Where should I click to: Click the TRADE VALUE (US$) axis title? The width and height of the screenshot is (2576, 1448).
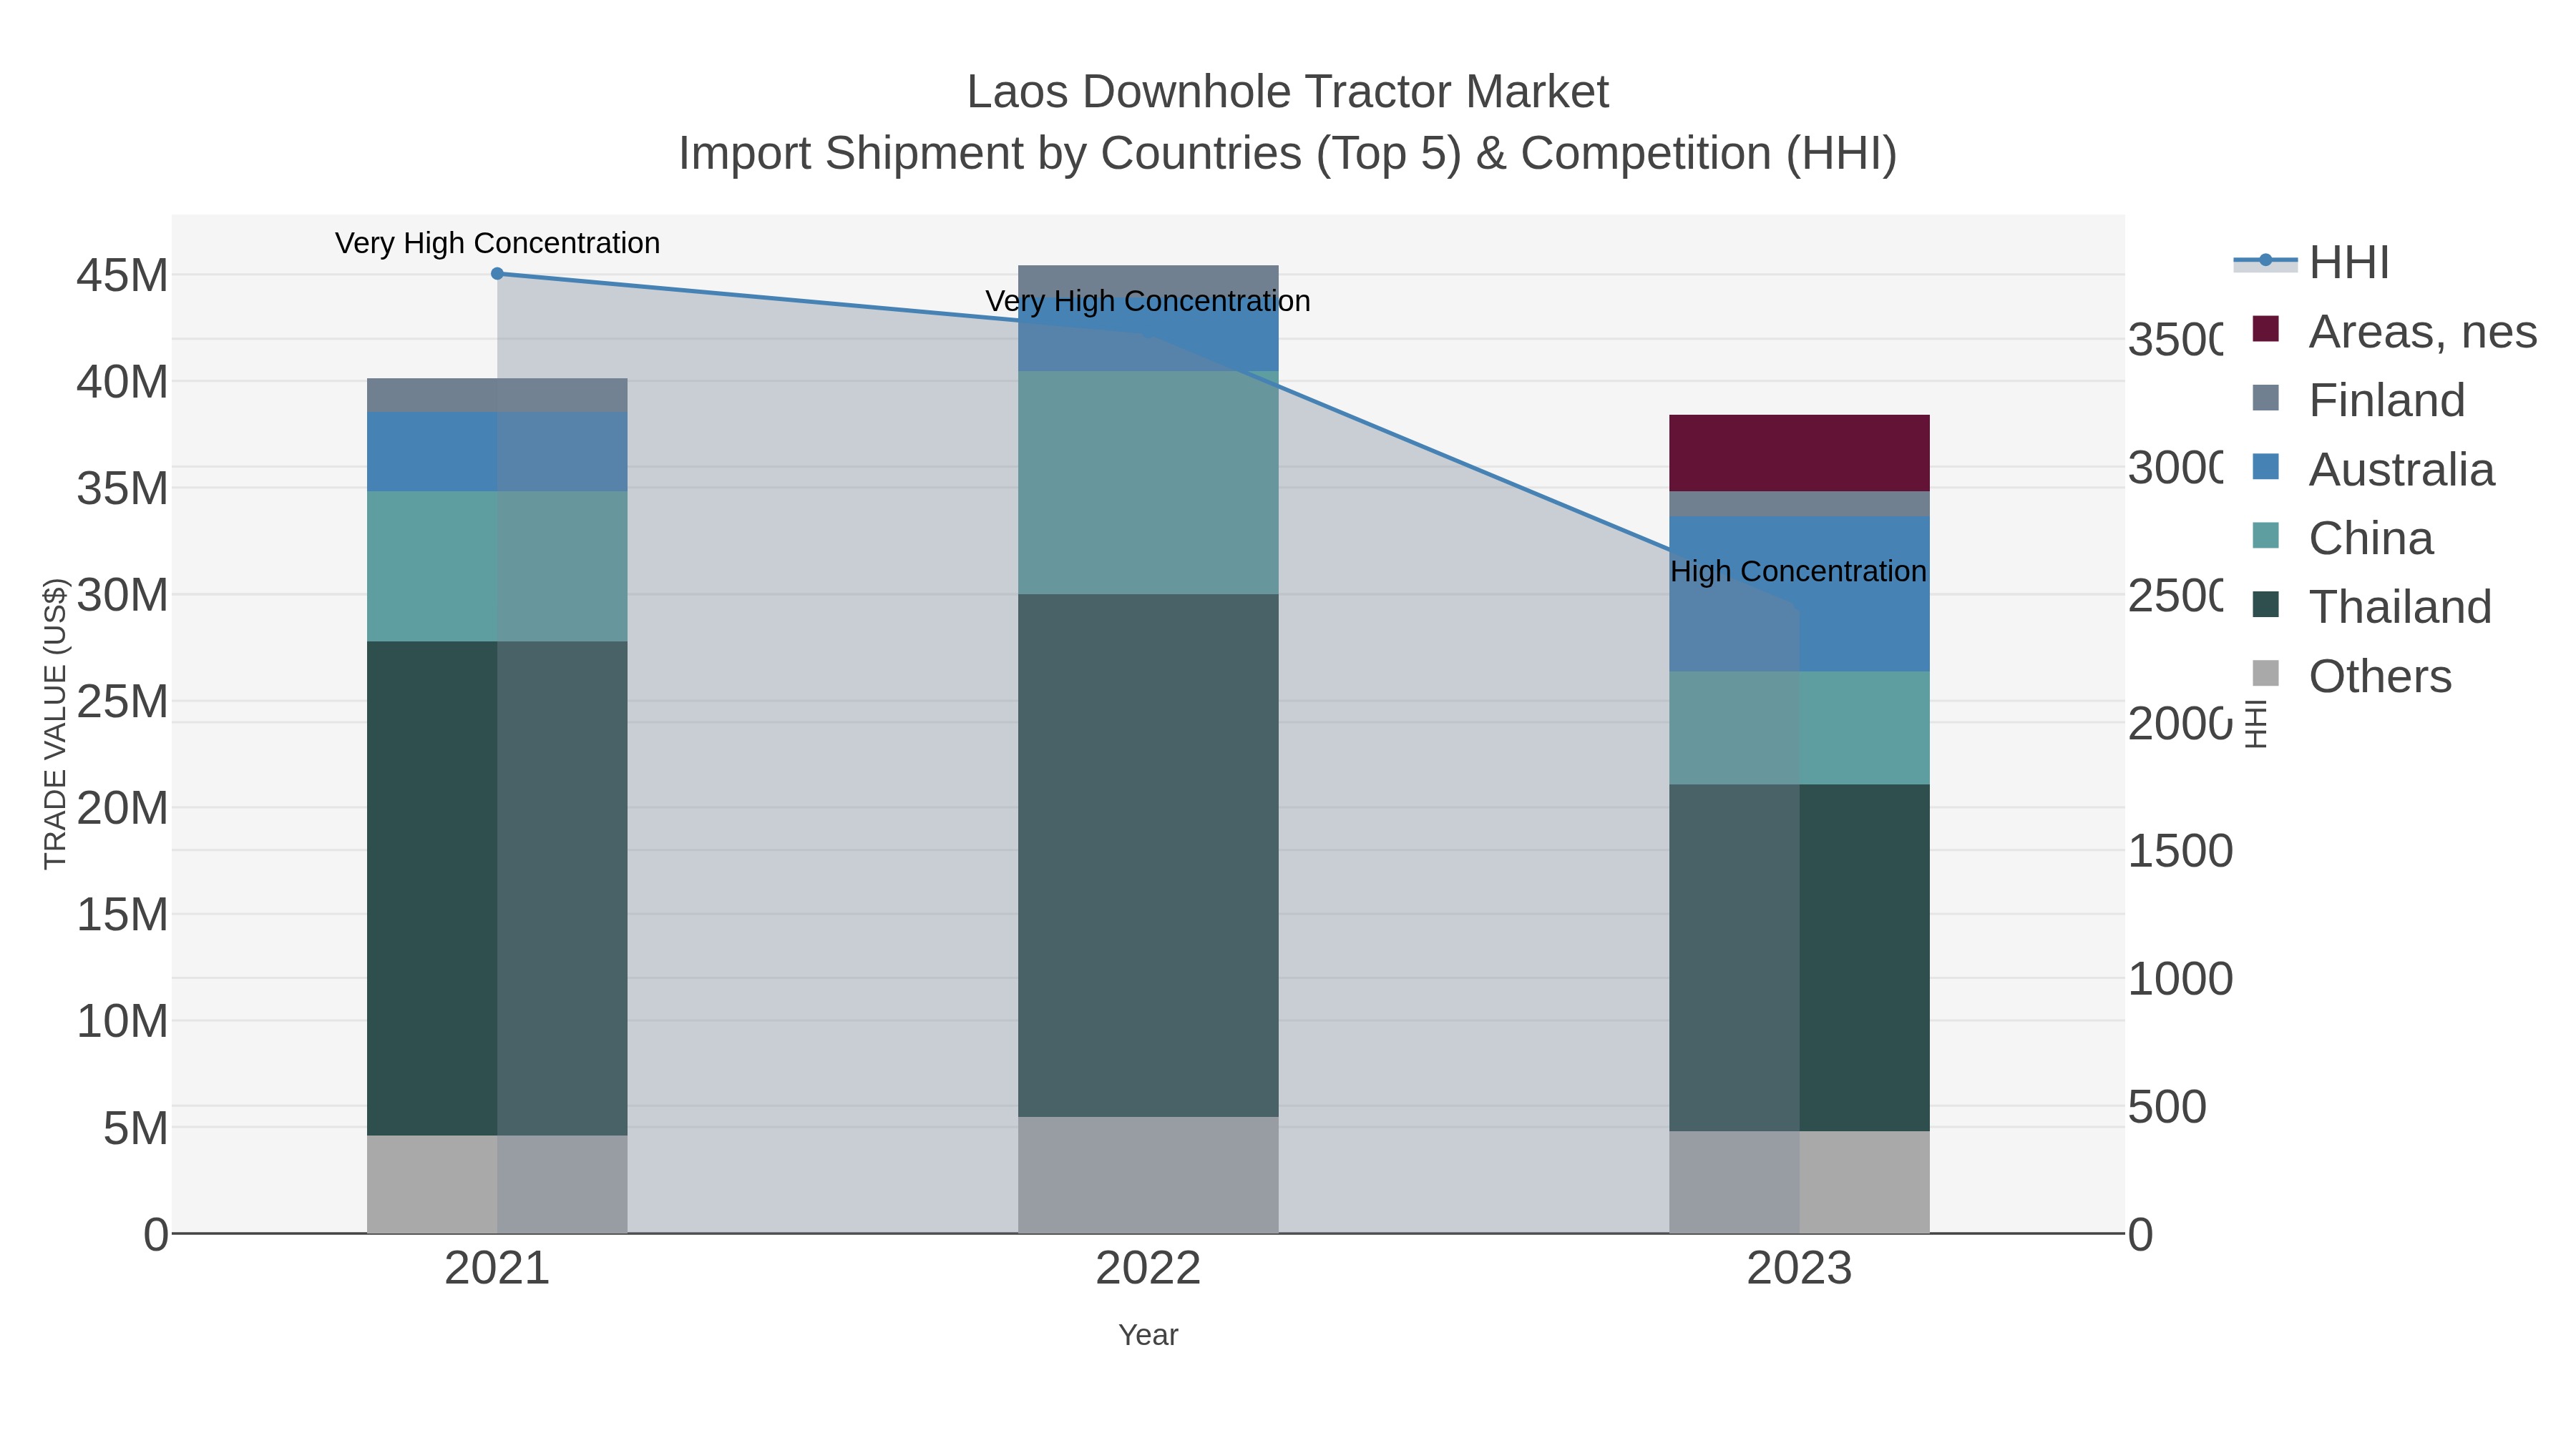tap(55, 724)
